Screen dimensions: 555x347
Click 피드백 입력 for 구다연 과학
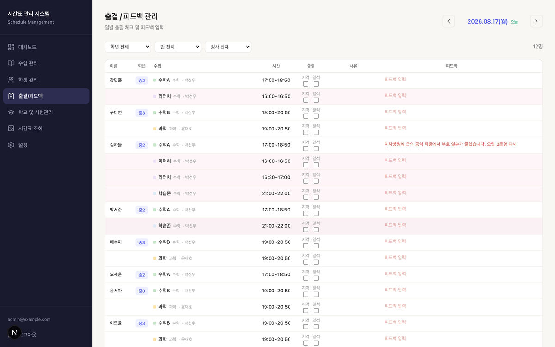[395, 128]
